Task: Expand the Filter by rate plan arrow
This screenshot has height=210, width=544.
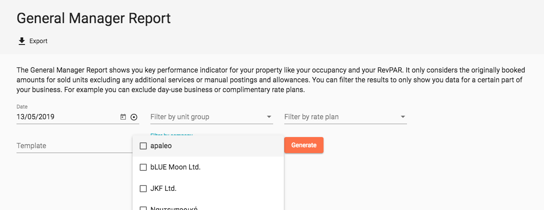Action: tap(403, 117)
